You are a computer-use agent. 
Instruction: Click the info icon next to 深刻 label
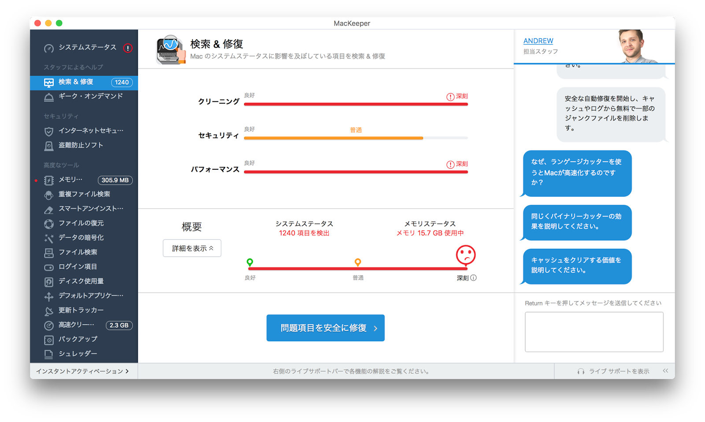pos(474,278)
